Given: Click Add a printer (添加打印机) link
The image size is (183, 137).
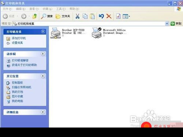Looking at the screenshot, I should (19, 38).
